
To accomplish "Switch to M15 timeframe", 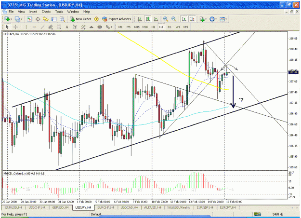I will click(x=137, y=27).
